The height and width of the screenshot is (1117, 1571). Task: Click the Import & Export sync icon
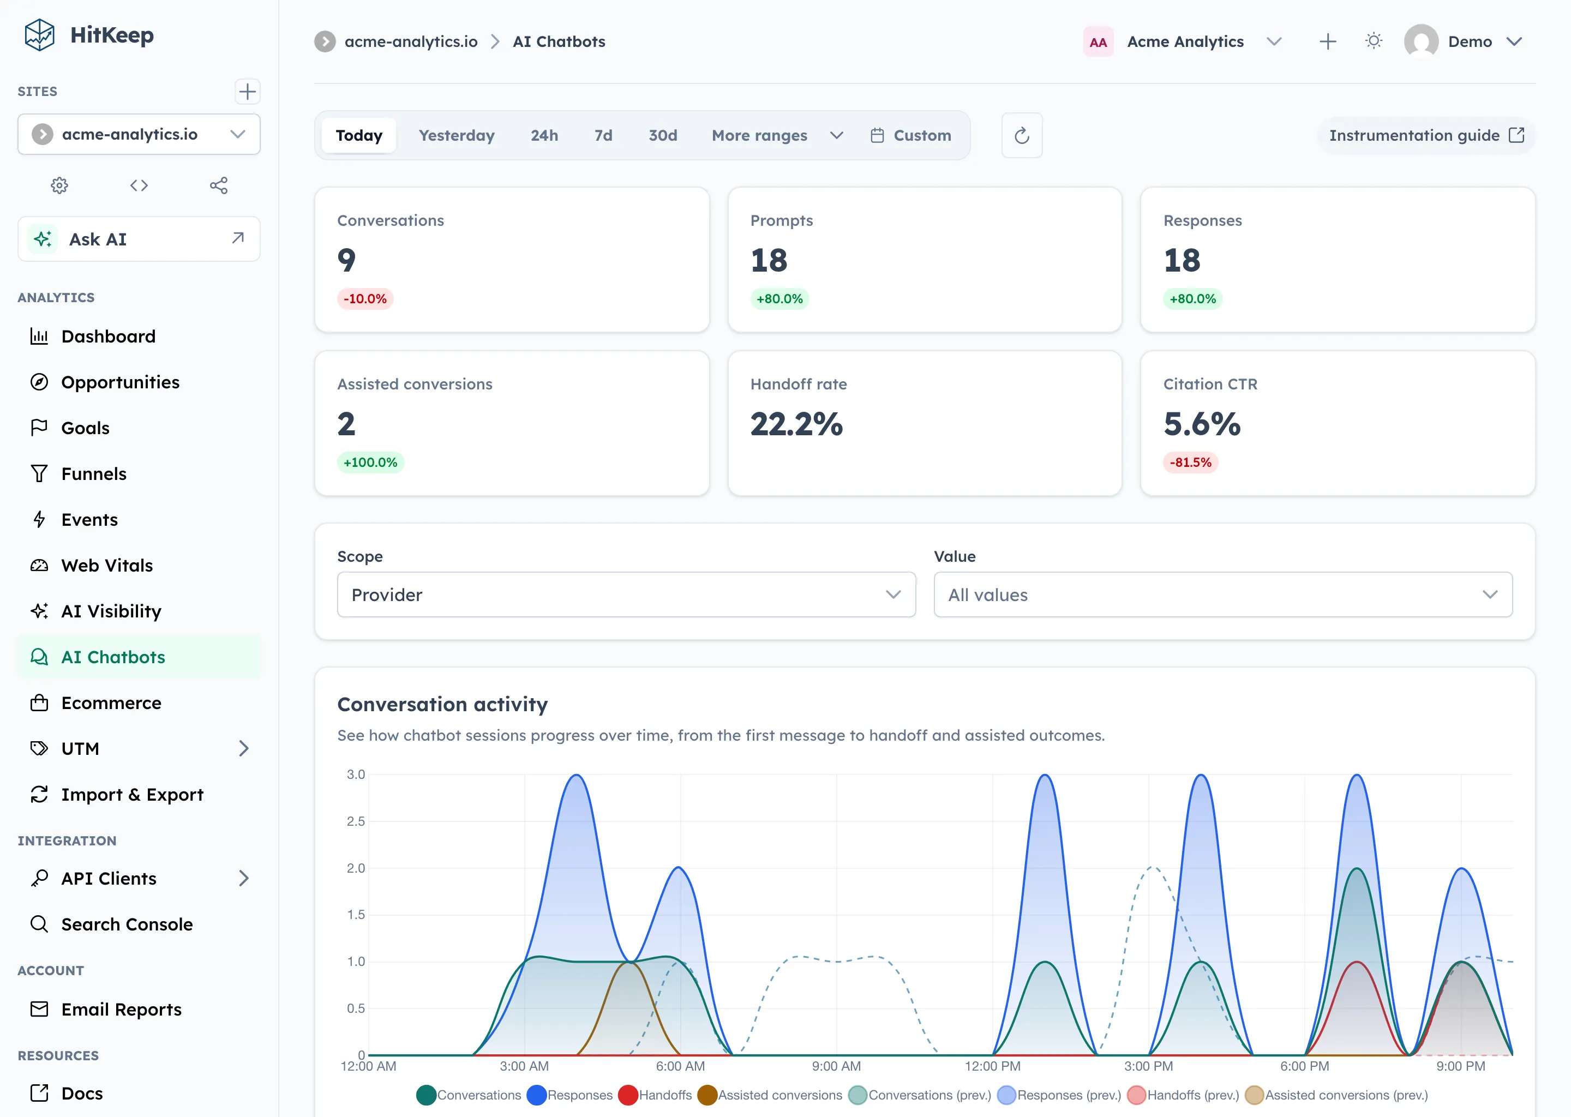[39, 795]
